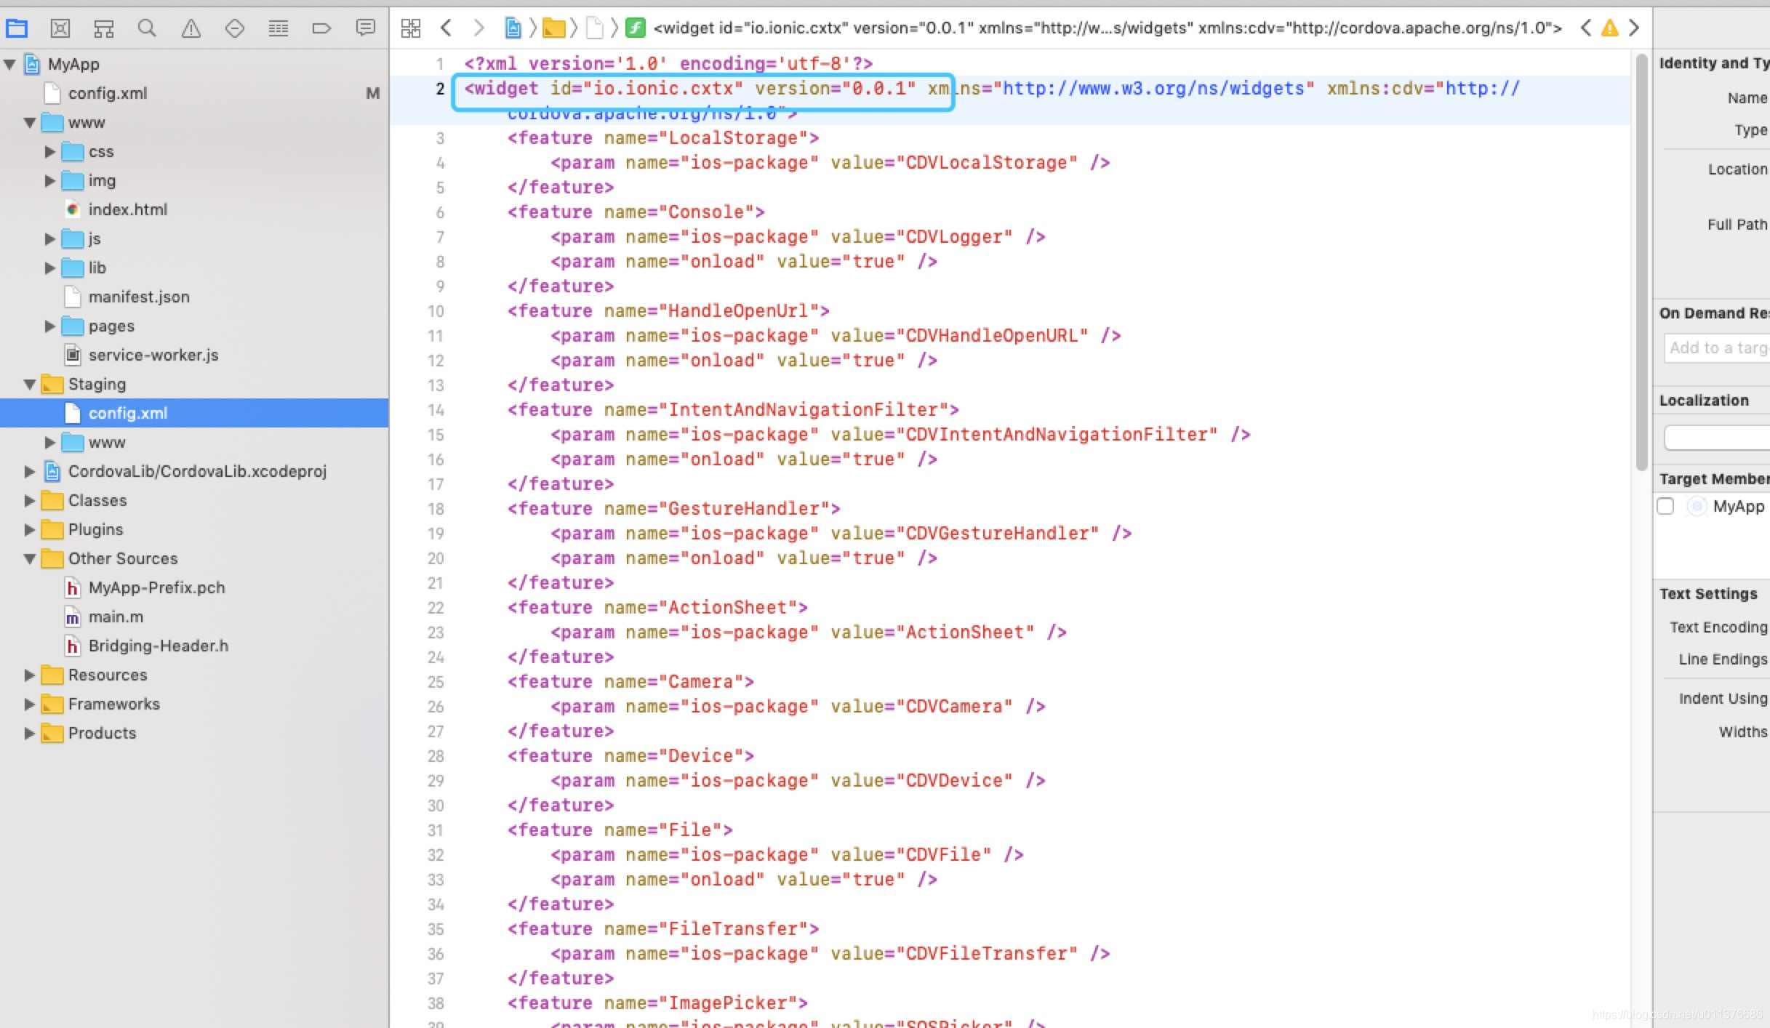
Task: Expand the pages folder
Action: 49,326
